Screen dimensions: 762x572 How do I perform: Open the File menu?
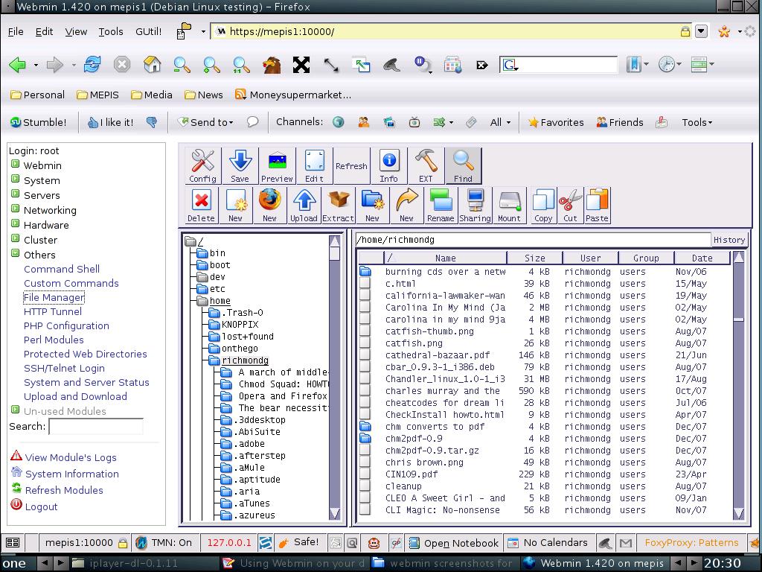click(16, 31)
